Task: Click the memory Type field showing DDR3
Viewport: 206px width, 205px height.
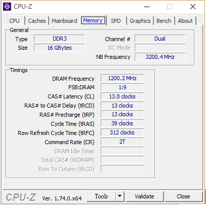Action: coord(59,39)
